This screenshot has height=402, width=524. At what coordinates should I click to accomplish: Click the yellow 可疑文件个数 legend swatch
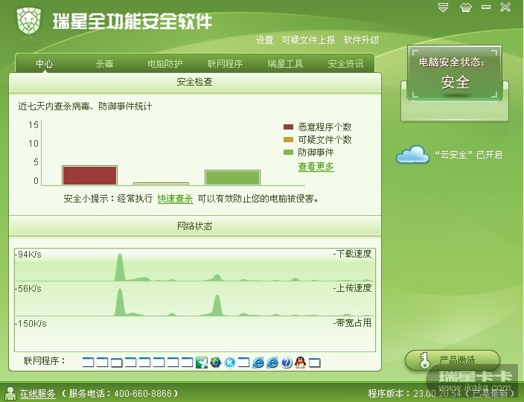coord(288,140)
